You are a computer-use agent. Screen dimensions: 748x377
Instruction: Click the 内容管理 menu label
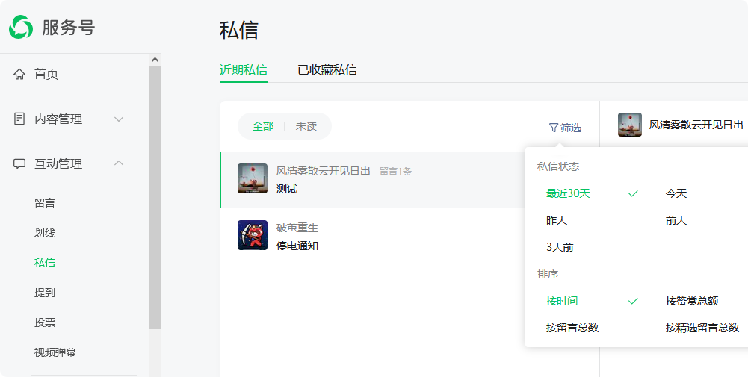point(58,119)
